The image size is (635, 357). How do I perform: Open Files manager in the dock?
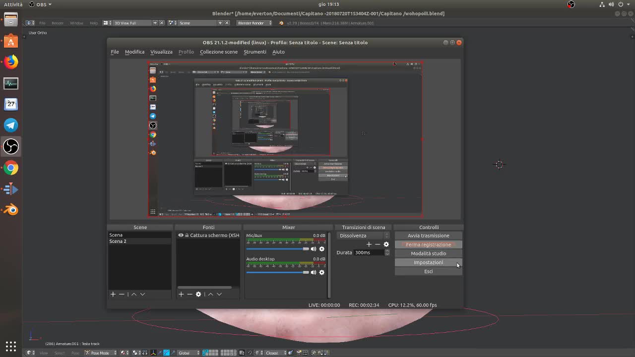pyautogui.click(x=11, y=20)
